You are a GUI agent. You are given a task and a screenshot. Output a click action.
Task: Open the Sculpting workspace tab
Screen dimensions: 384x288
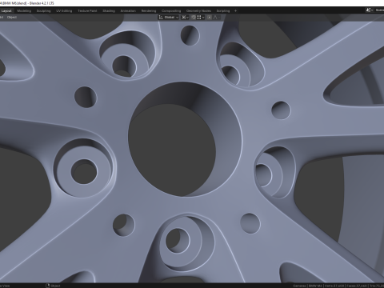(43, 11)
